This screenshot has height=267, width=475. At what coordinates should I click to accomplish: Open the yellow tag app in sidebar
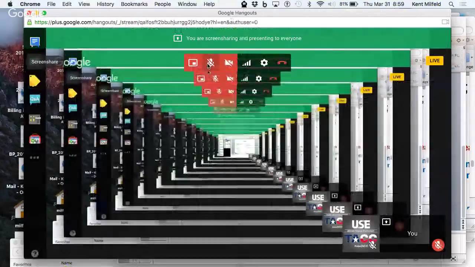point(35,80)
